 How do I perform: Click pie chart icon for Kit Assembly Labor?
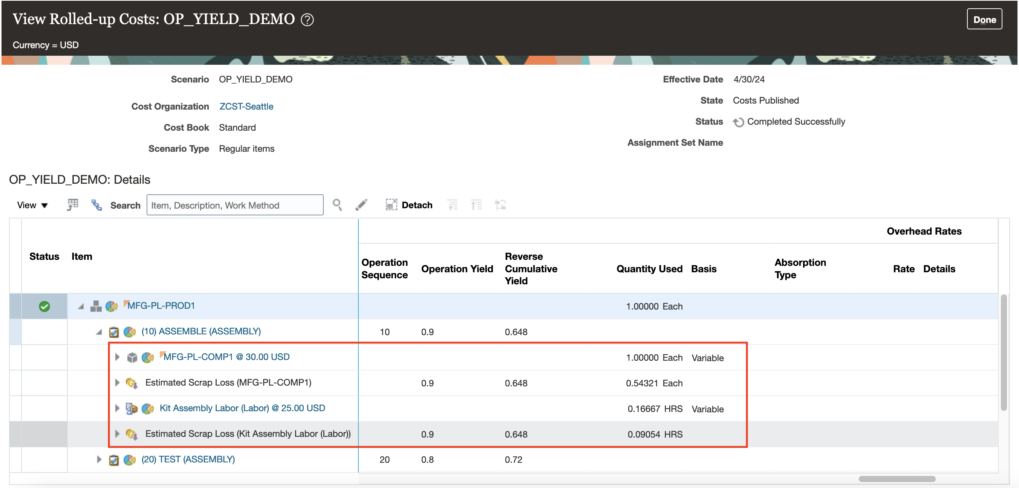click(148, 408)
